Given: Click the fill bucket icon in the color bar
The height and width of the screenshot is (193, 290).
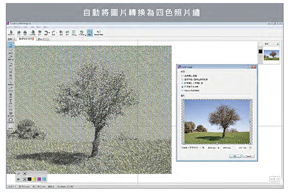Looking at the screenshot, I should tap(18, 179).
